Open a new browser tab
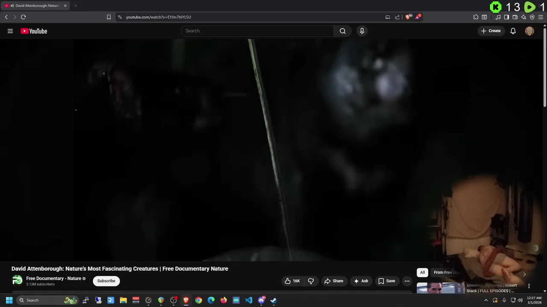This screenshot has height=307, width=547. (x=76, y=6)
